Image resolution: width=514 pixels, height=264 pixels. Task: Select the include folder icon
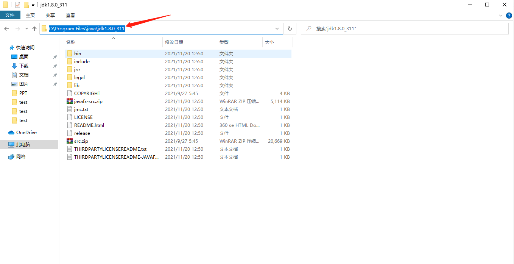click(x=70, y=61)
